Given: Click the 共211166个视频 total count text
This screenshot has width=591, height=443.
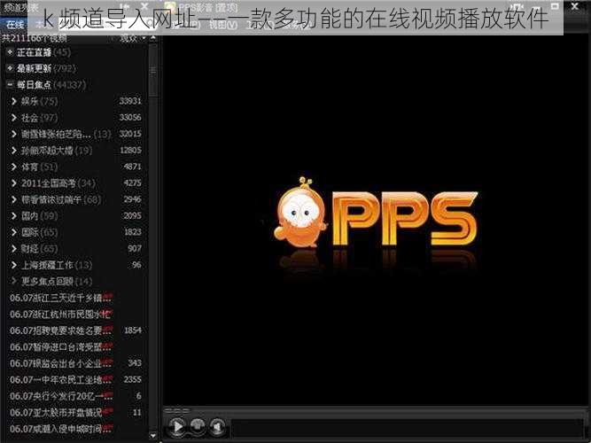Looking at the screenshot, I should click(35, 38).
